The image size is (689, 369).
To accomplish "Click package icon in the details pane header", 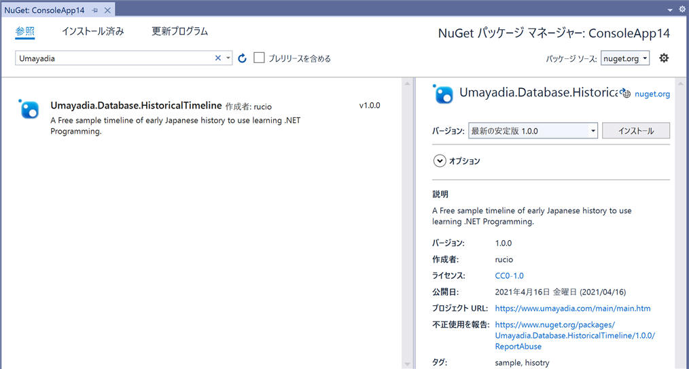I will click(442, 94).
